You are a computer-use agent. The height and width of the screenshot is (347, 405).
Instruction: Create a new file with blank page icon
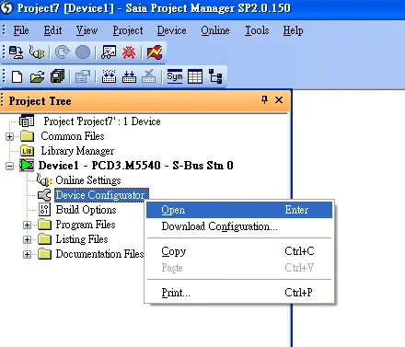(17, 76)
